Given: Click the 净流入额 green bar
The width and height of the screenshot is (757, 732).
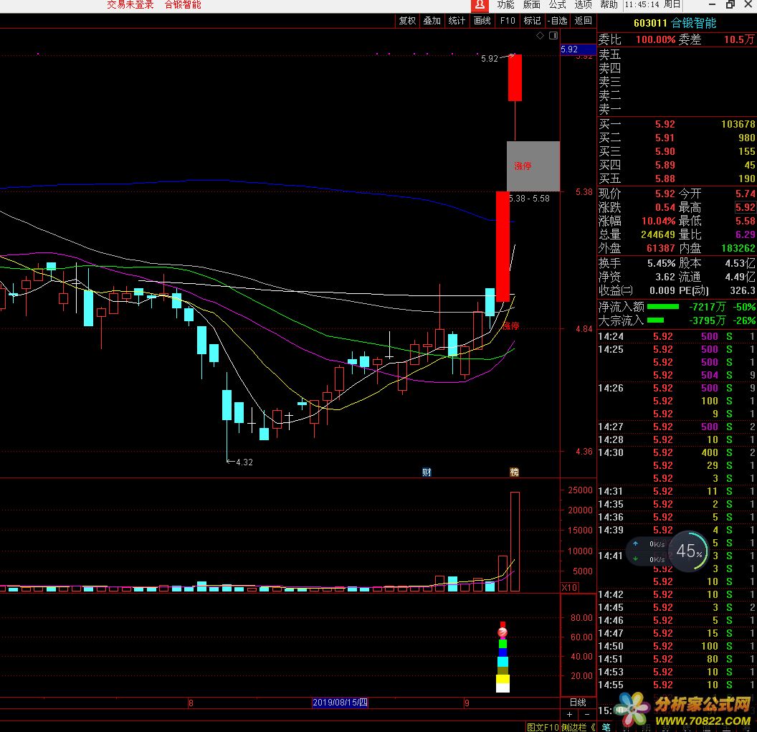Looking at the screenshot, I should (663, 307).
